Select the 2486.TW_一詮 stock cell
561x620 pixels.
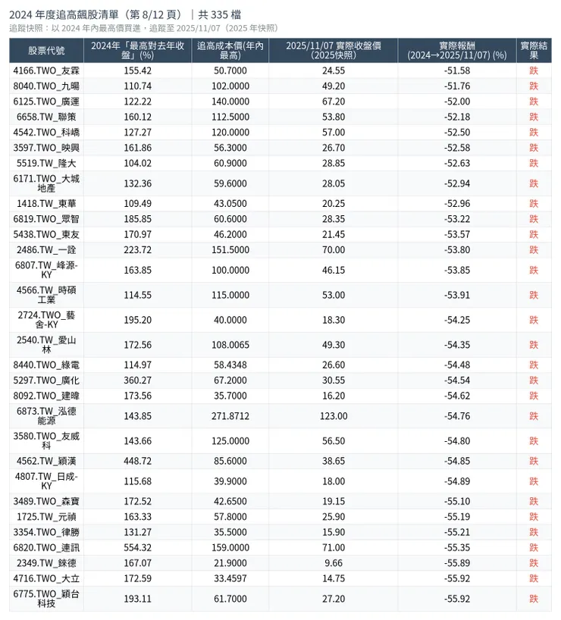coord(46,249)
